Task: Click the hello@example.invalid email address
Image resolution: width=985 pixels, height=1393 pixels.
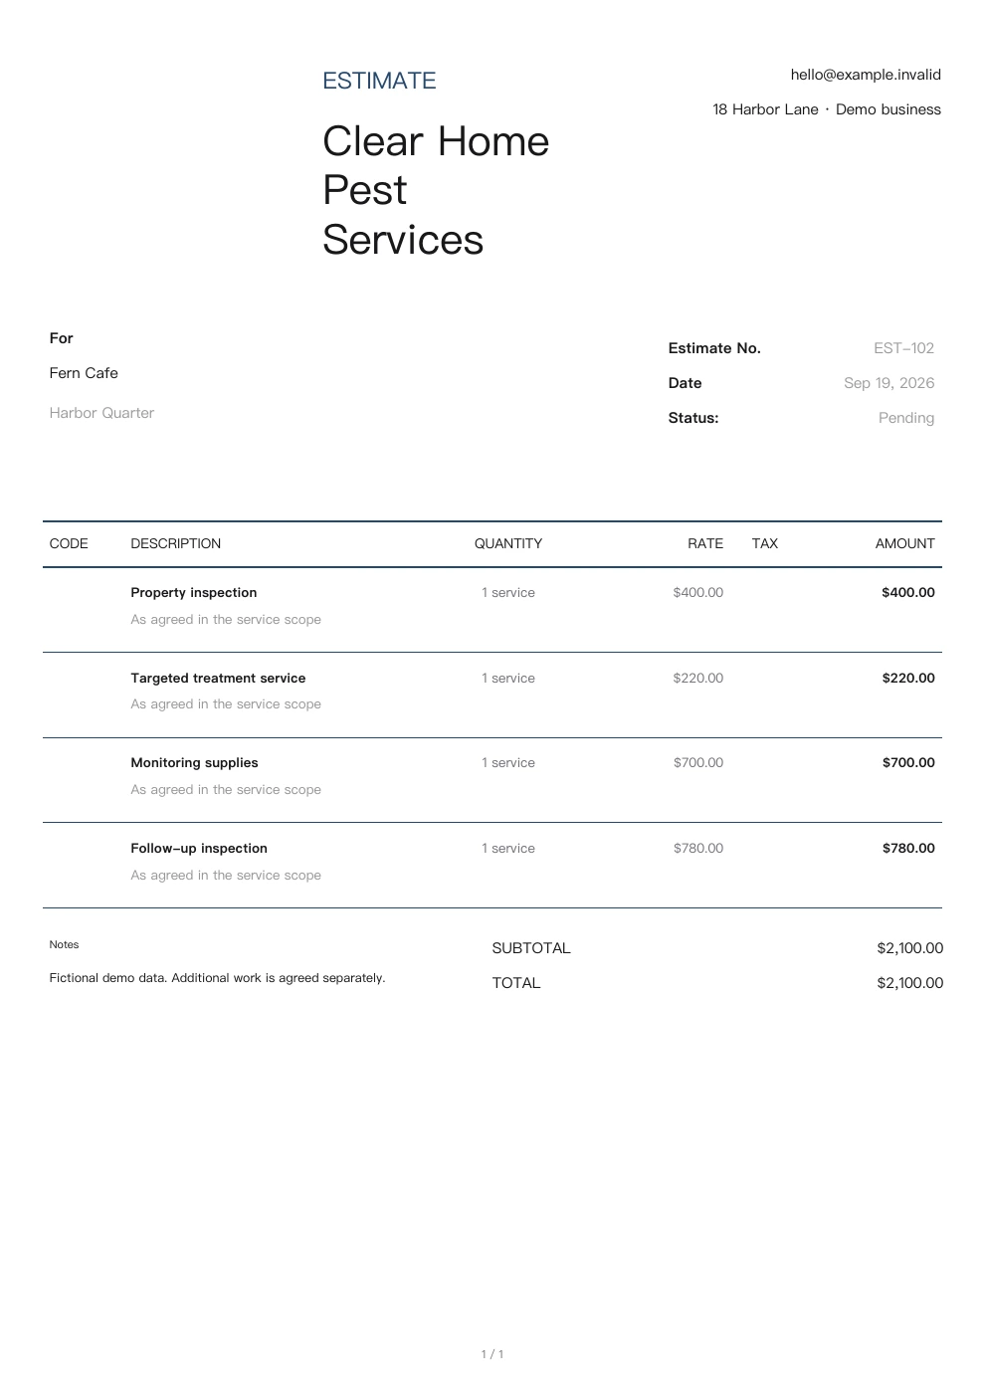Action: click(x=866, y=75)
